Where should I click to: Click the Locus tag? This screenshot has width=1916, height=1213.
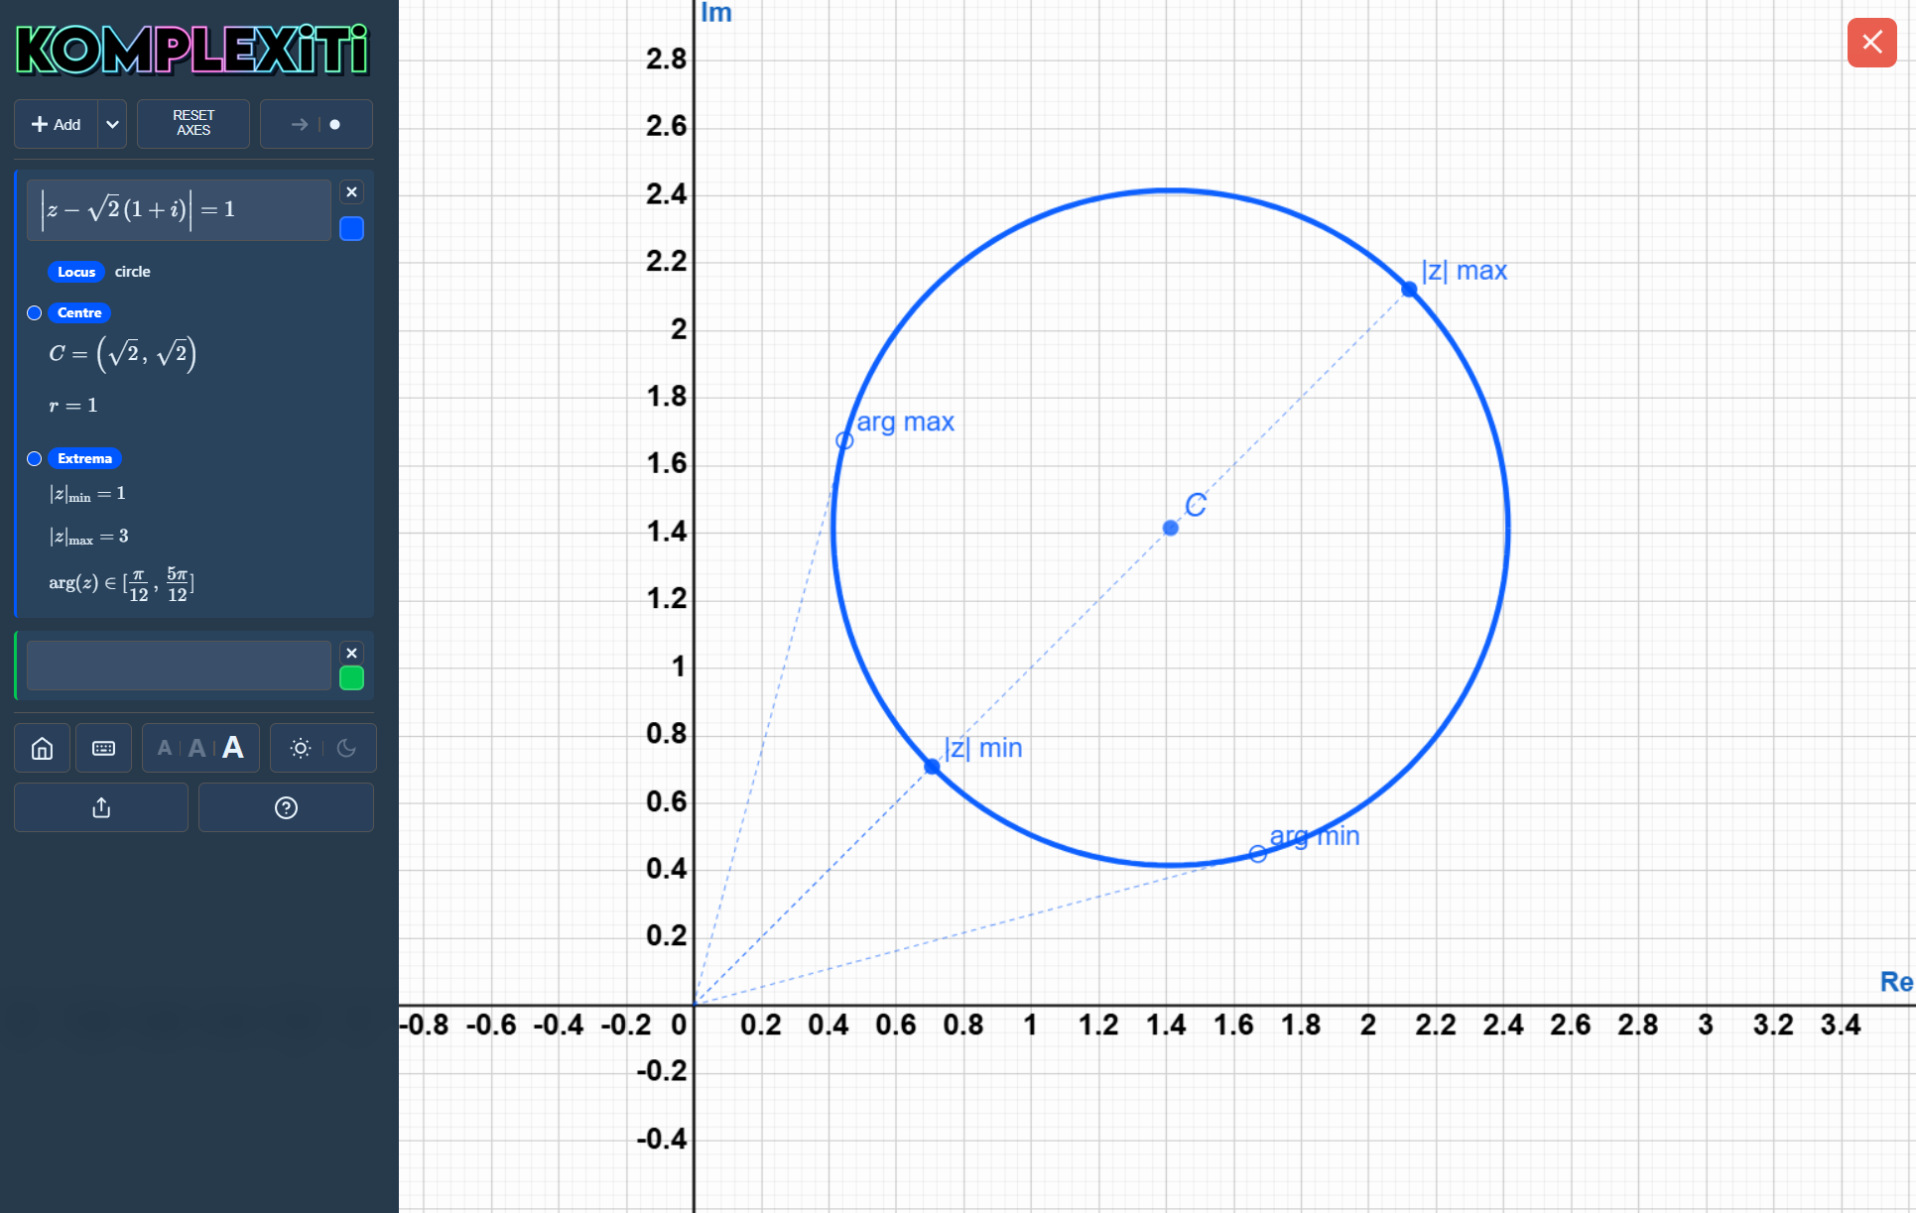point(76,272)
